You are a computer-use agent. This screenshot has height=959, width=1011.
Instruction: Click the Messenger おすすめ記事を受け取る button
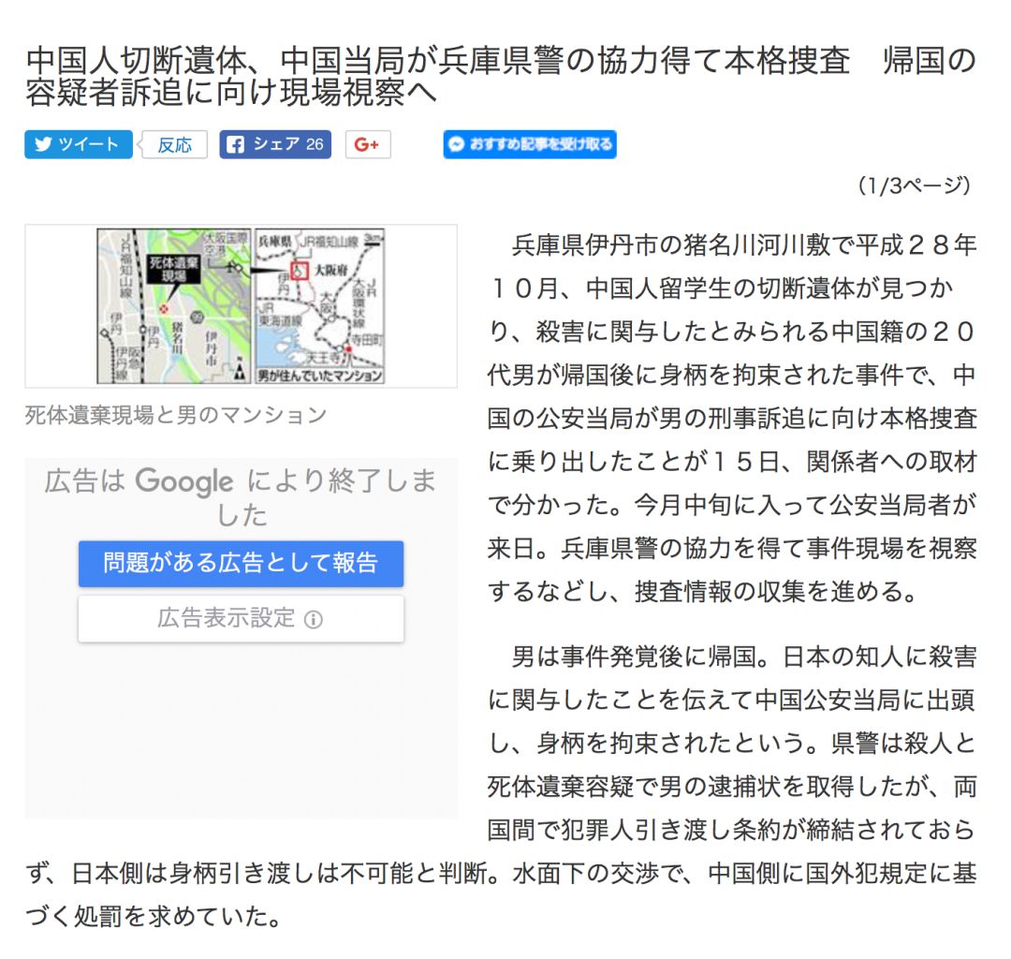pos(529,144)
